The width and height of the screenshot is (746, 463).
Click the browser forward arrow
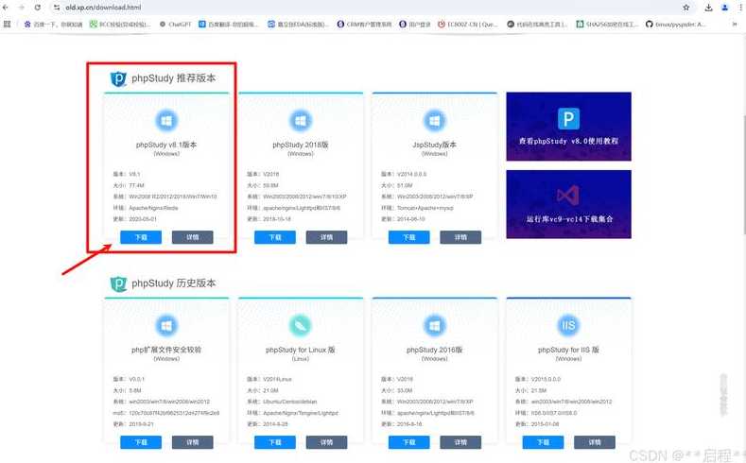pos(22,8)
